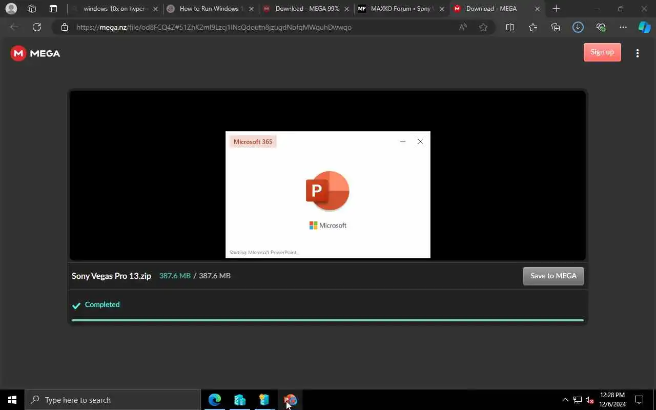Open a new tab with plus button
This screenshot has height=410, width=656.
(x=556, y=9)
